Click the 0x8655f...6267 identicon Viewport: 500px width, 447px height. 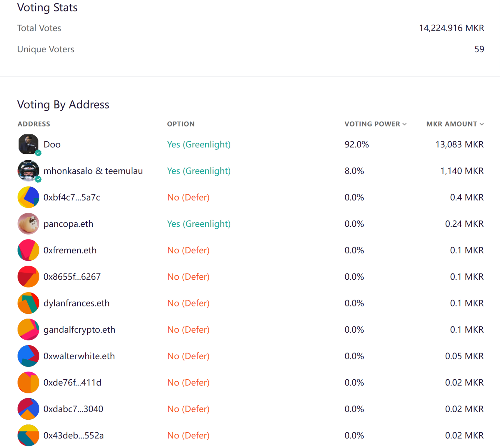[x=28, y=276]
